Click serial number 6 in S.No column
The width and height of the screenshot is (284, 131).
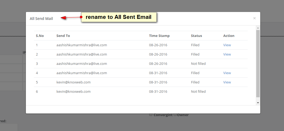click(x=37, y=91)
